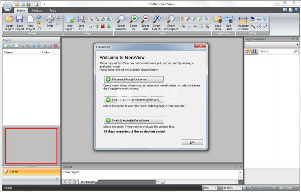Click Add Layer icon in ribbon
This screenshot has height=192, width=301.
coord(70,19)
